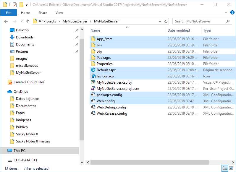Click the New folder quick access icon
This screenshot has width=236, height=172.
click(x=21, y=5)
